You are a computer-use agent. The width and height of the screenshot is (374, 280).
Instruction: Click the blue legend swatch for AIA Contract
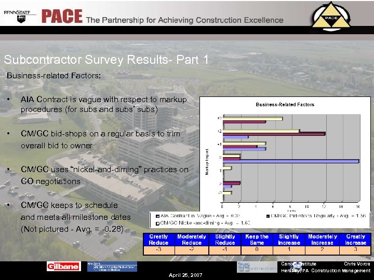pyautogui.click(x=157, y=216)
